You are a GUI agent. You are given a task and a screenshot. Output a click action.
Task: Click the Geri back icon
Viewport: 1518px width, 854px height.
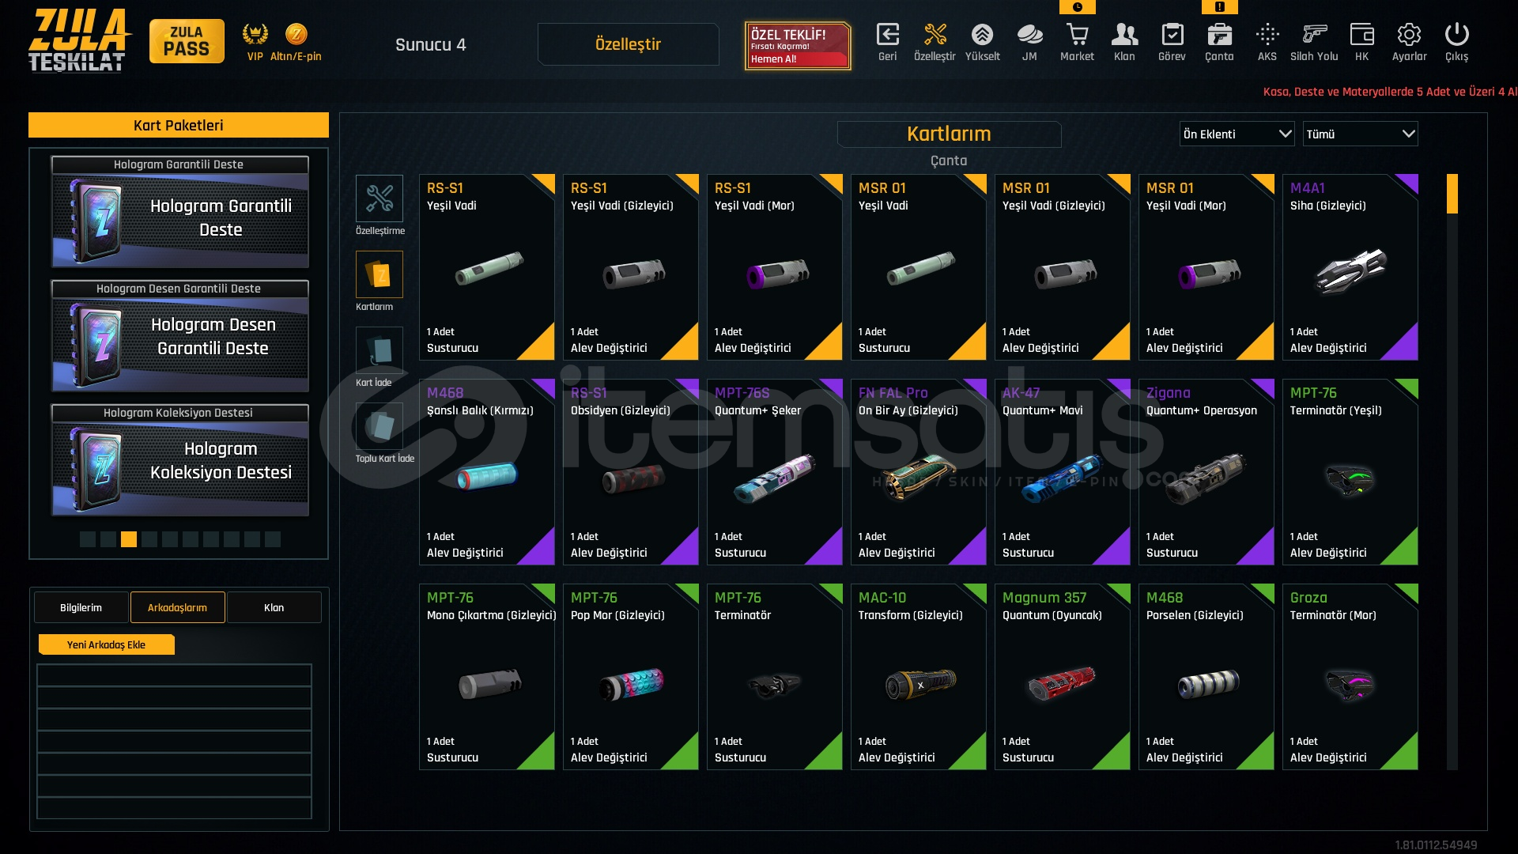[888, 36]
